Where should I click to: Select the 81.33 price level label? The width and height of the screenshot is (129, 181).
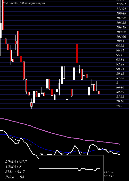(120, 97)
